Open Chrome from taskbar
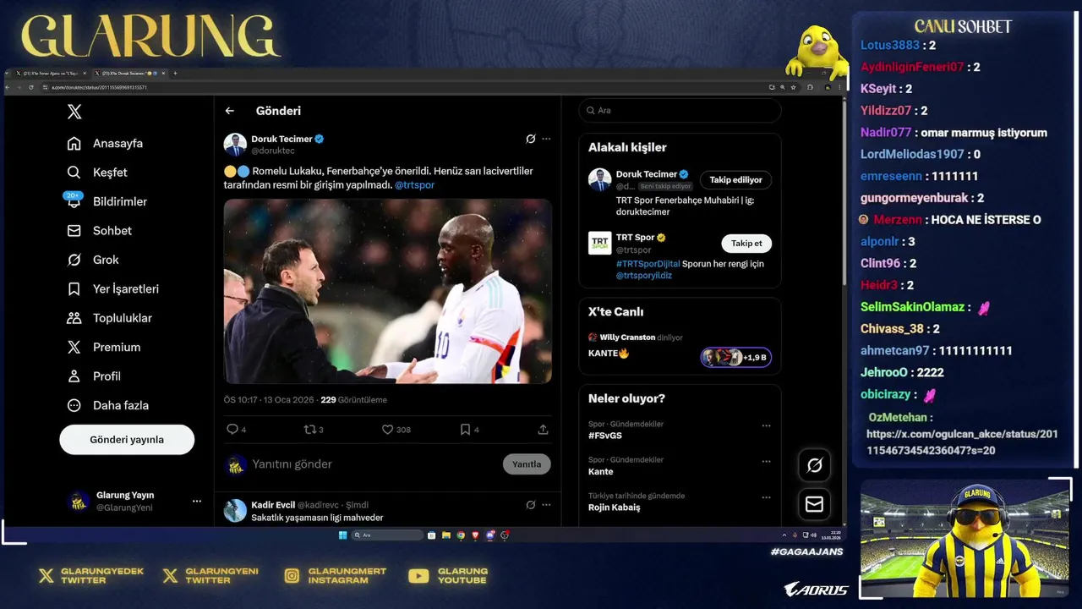 coord(461,535)
